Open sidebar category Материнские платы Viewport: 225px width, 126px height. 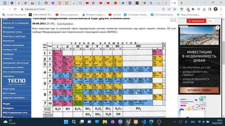pyautogui.click(x=12, y=32)
